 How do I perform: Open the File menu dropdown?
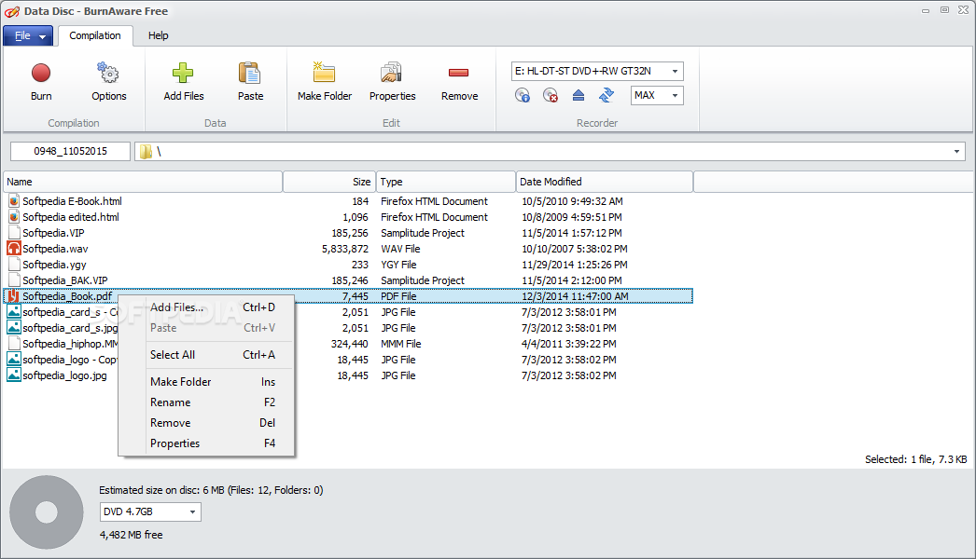pyautogui.click(x=28, y=35)
